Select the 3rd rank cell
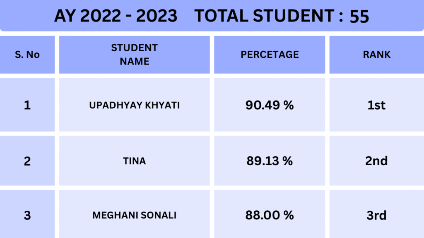 click(376, 215)
